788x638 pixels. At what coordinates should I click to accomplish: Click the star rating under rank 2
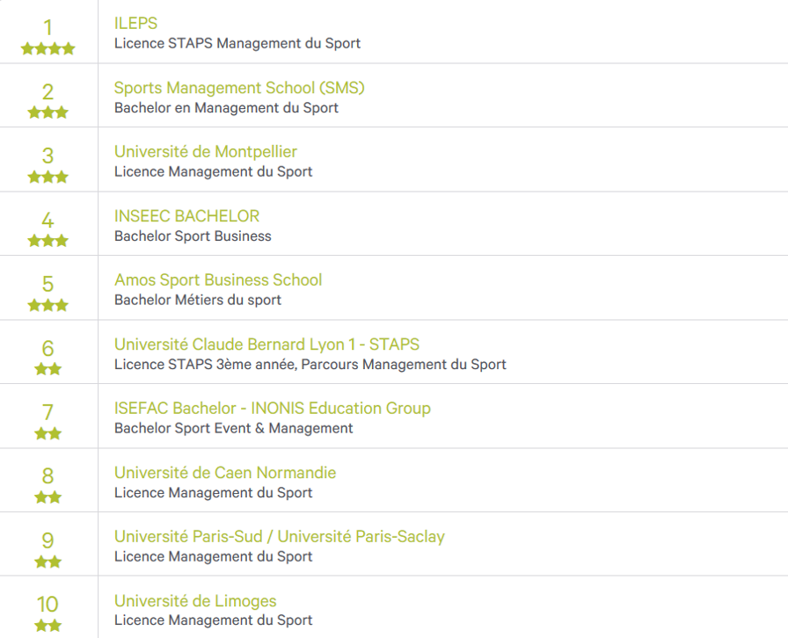(47, 112)
